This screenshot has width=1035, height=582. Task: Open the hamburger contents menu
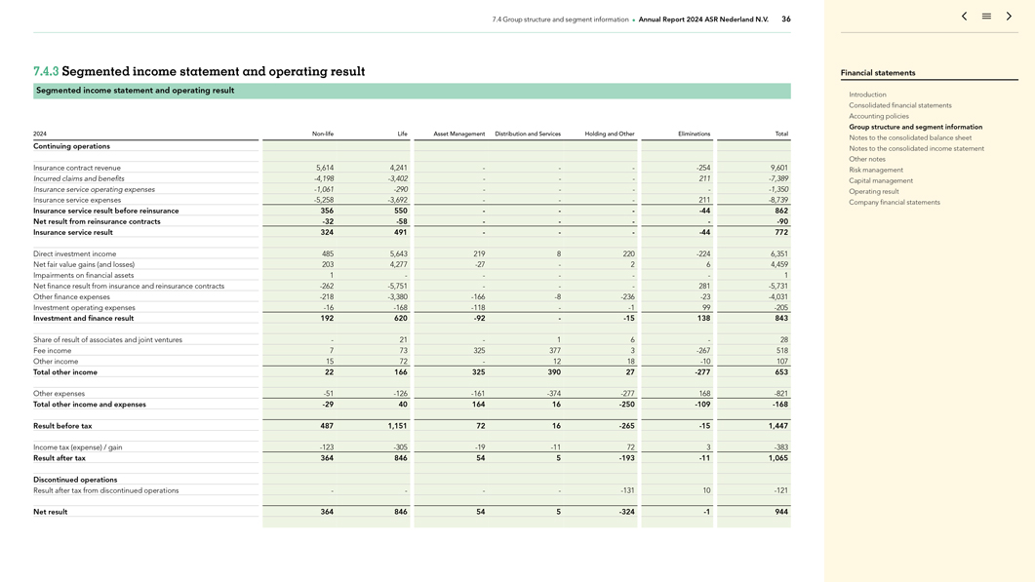click(x=986, y=16)
